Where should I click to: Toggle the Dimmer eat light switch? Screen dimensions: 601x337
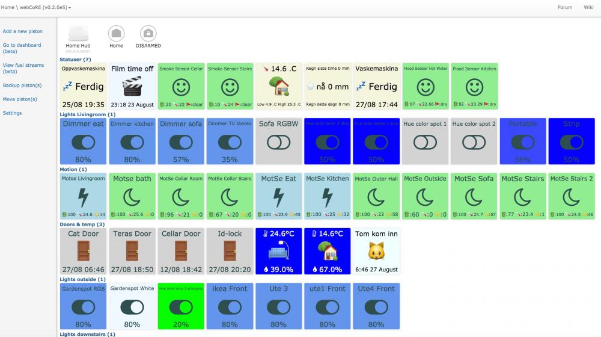click(x=83, y=142)
